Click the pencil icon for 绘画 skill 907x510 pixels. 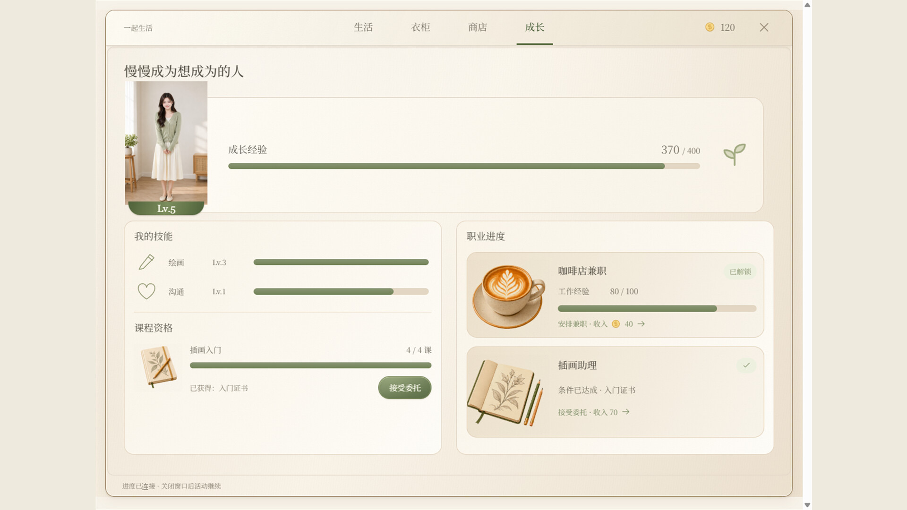(x=146, y=262)
